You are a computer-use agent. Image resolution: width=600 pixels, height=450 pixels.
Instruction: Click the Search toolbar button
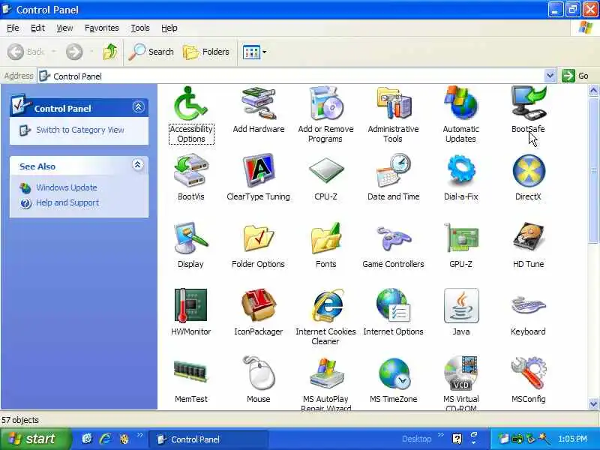[151, 52]
